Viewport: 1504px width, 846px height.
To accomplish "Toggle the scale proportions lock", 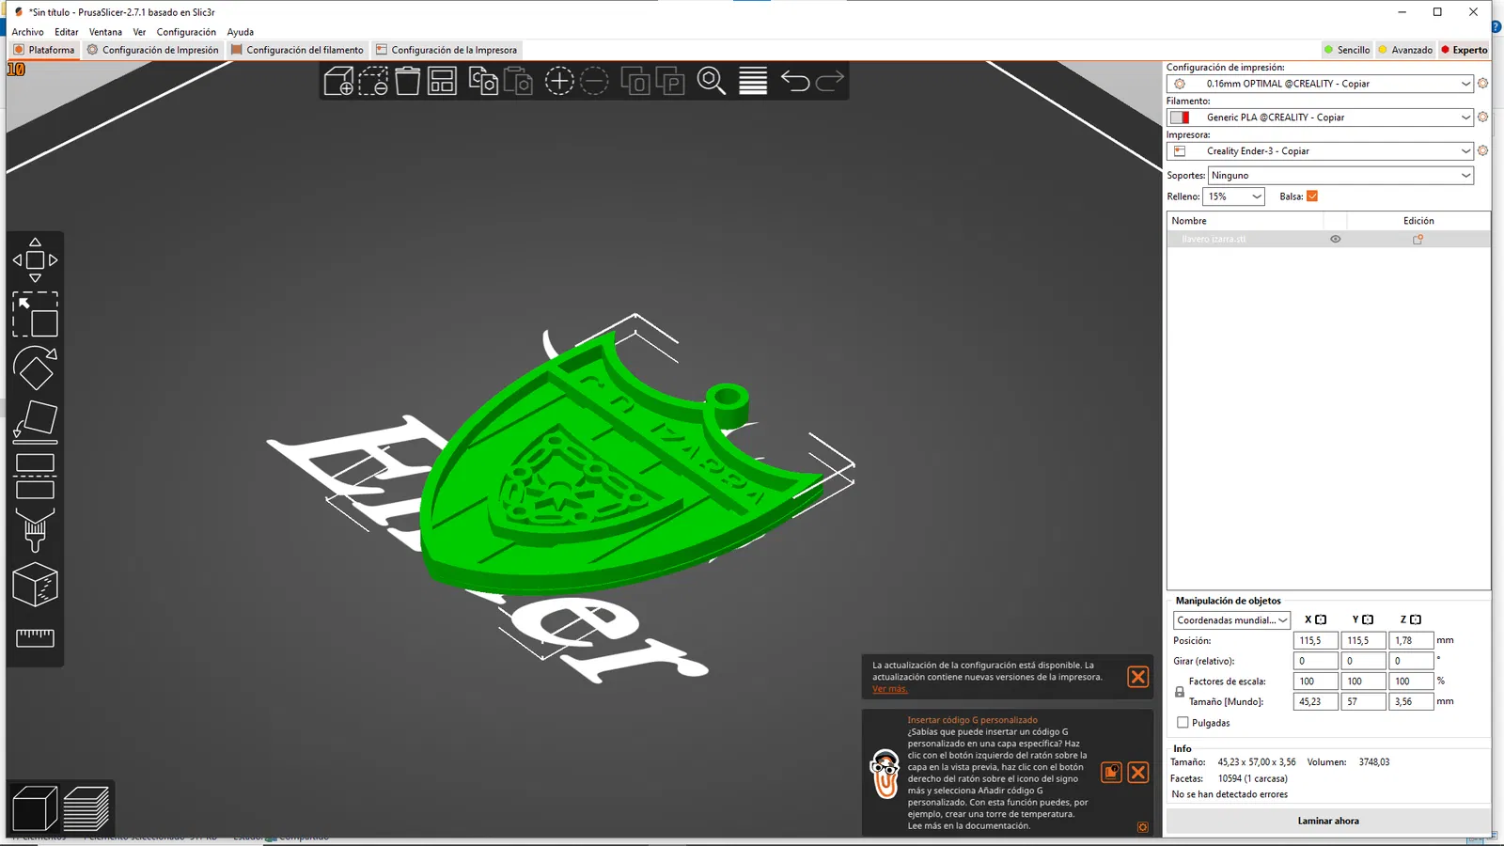I will pyautogui.click(x=1180, y=692).
